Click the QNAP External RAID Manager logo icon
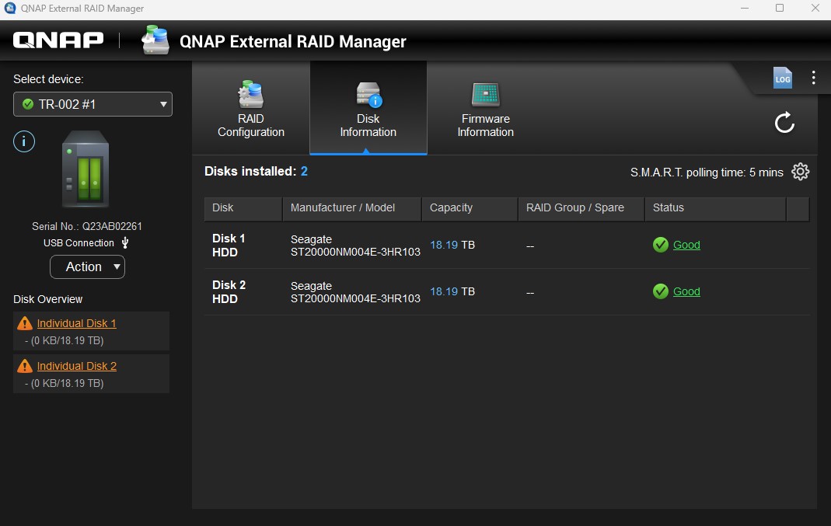 coord(155,40)
